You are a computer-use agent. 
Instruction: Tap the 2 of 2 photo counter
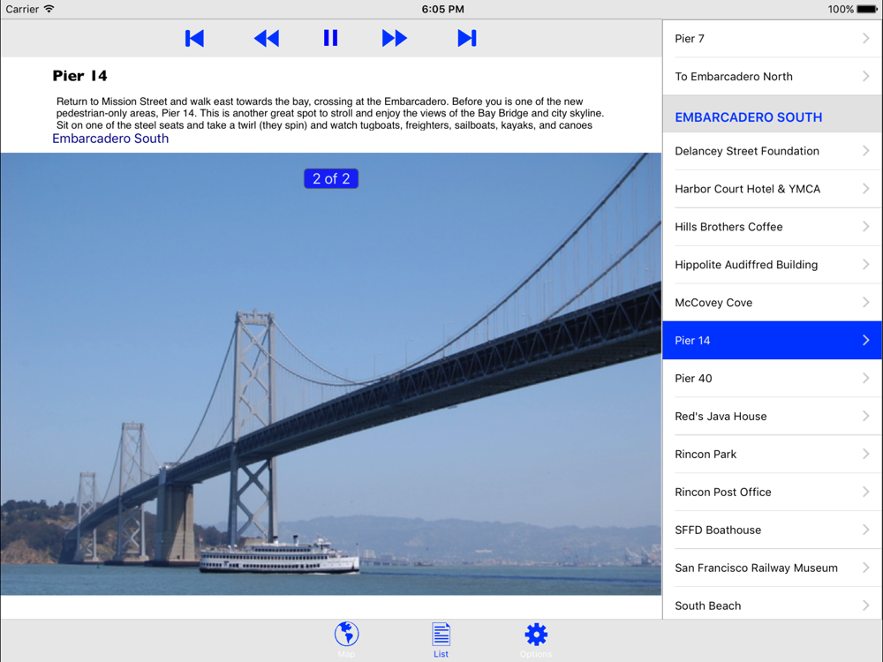pos(331,178)
